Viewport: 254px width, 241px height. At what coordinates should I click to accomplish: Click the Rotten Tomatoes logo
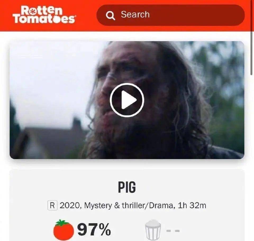tap(44, 15)
